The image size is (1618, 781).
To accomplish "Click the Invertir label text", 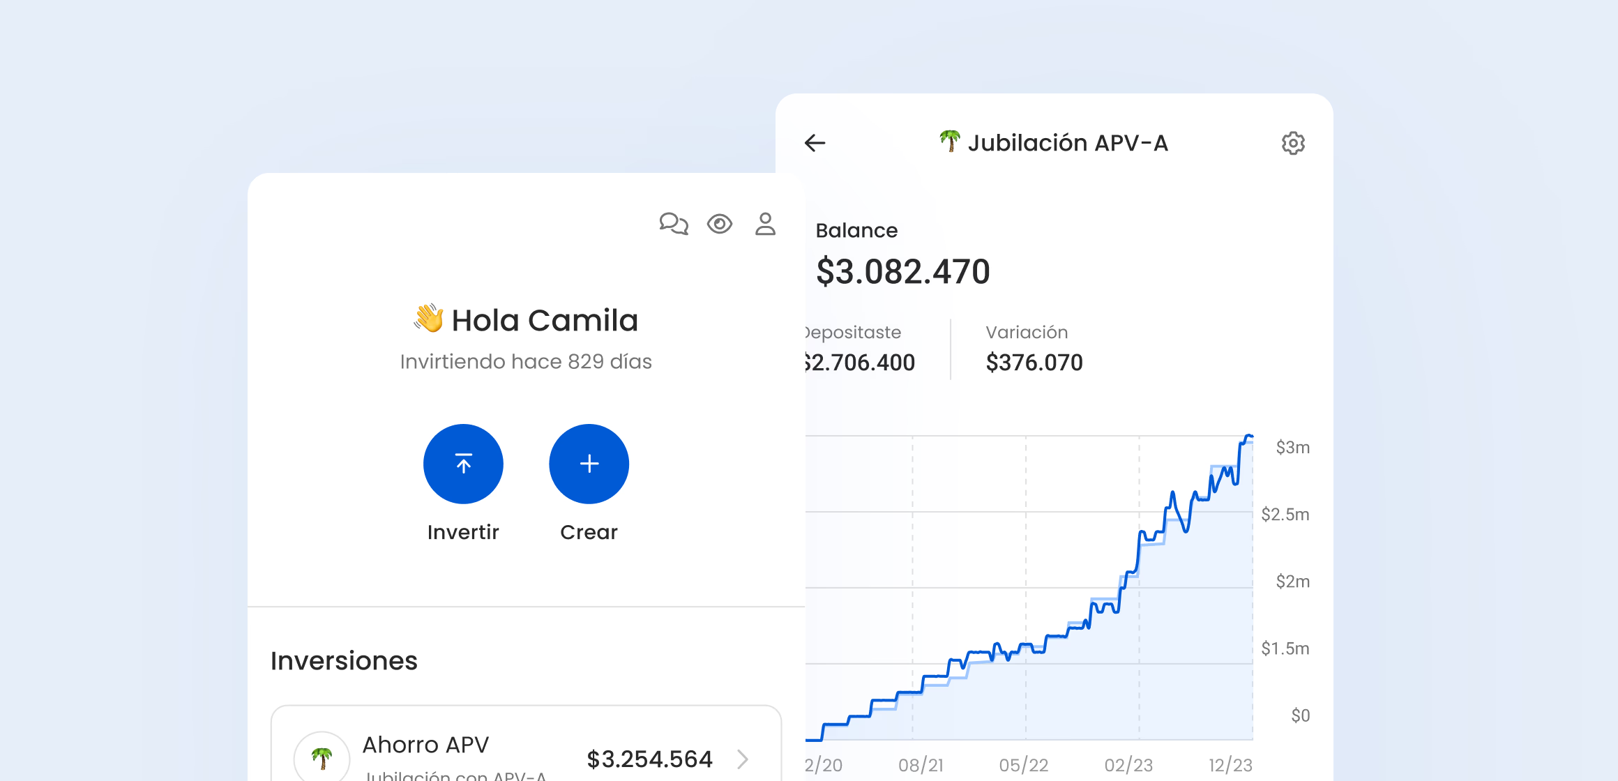I will [x=463, y=532].
